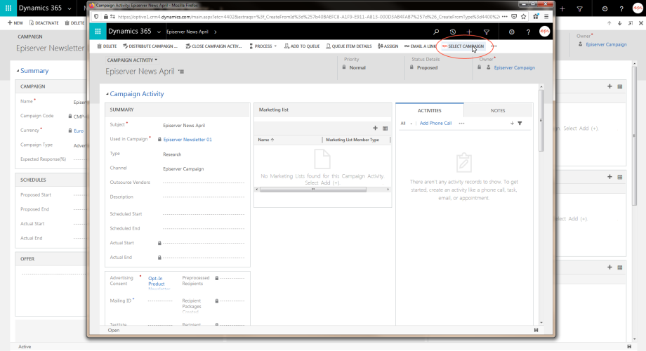
Task: Switch to the Notes tab
Action: click(498, 110)
